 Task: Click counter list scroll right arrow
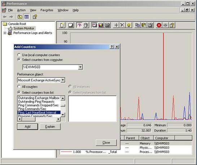click(x=58, y=119)
